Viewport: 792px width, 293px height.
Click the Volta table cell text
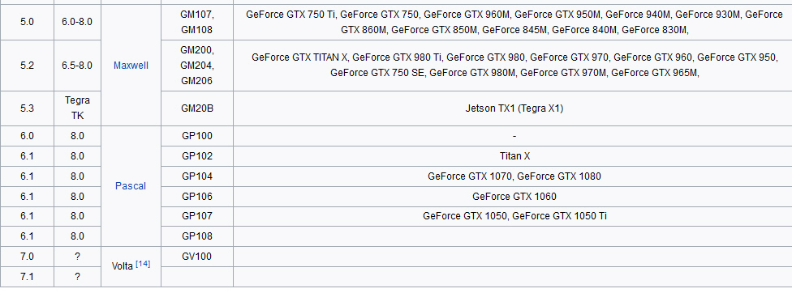click(x=123, y=266)
